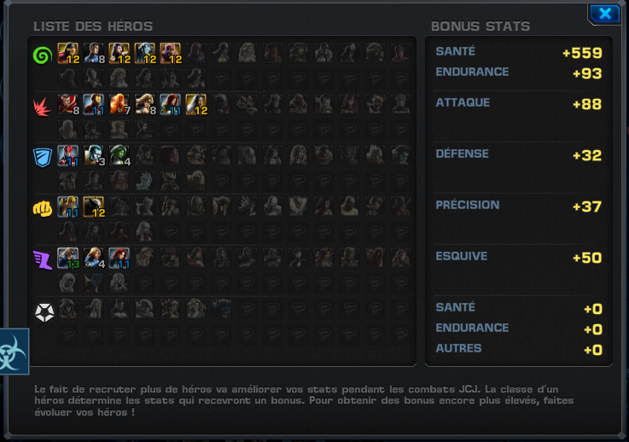Click the purple winged-foot Scrapper class icon
The height and width of the screenshot is (442, 629).
43,260
